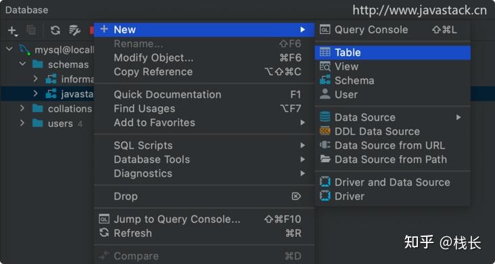Click the refresh icon in the Database toolbar
Viewport: 495px width, 264px height.
click(55, 30)
